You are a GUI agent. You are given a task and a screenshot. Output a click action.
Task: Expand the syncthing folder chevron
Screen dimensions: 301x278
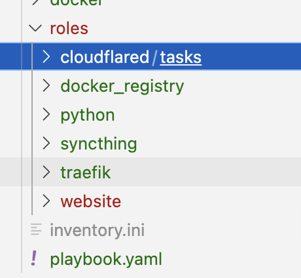click(46, 143)
